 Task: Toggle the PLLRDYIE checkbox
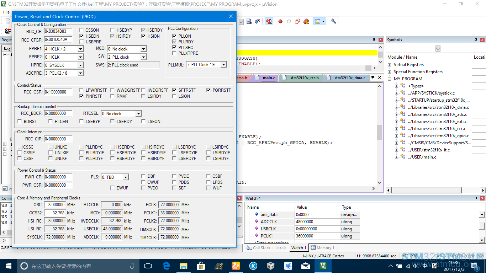click(82, 152)
